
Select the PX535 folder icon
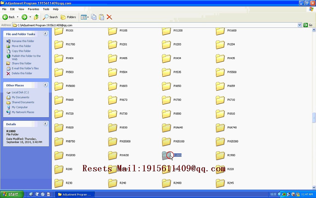click(x=167, y=72)
